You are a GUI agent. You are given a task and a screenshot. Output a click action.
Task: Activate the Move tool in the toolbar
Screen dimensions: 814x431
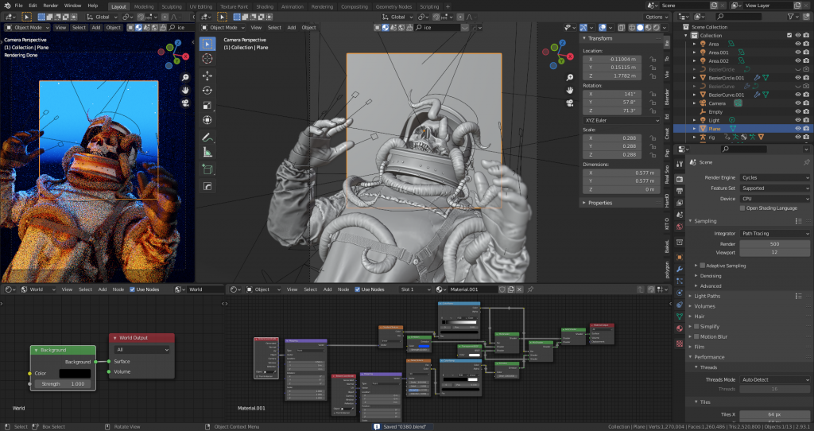207,76
